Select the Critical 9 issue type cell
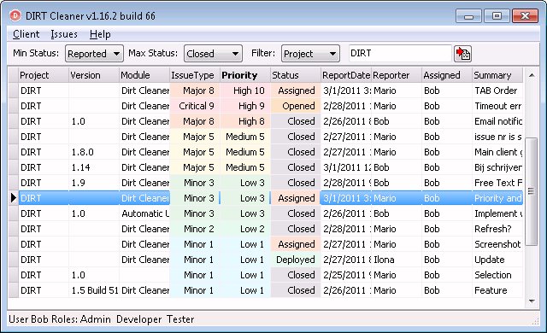This screenshot has width=547, height=333. pos(195,106)
